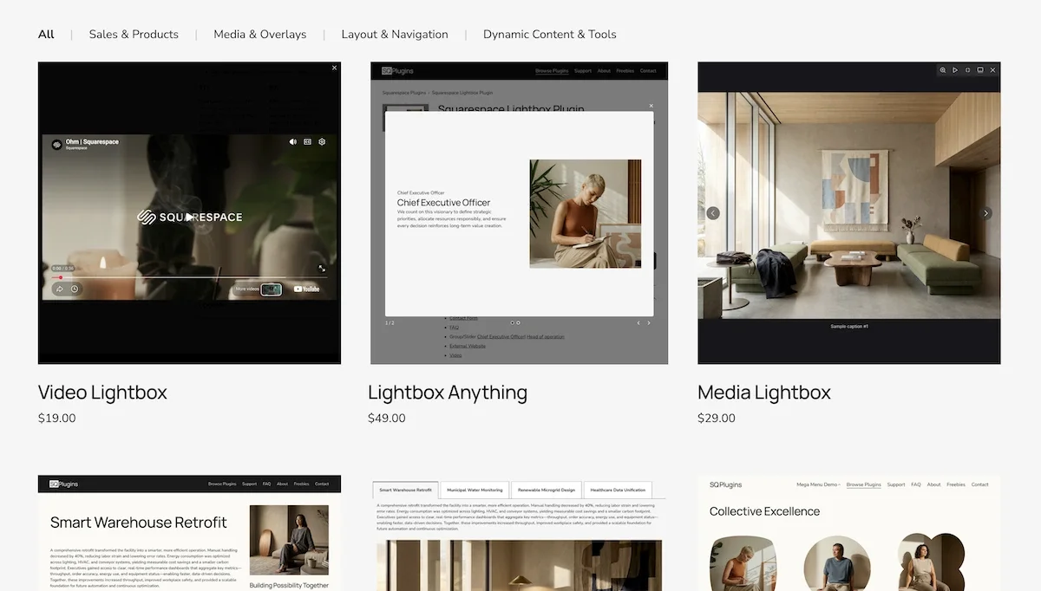Click the Collective Excellence heading
The height and width of the screenshot is (591, 1041).
764,511
